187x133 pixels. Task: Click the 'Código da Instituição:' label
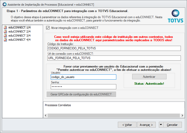point(61,44)
